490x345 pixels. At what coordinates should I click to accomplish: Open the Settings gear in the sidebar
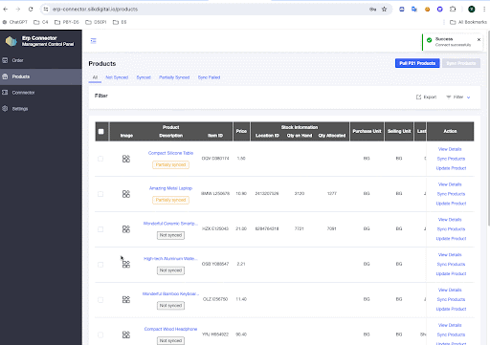tap(5, 108)
